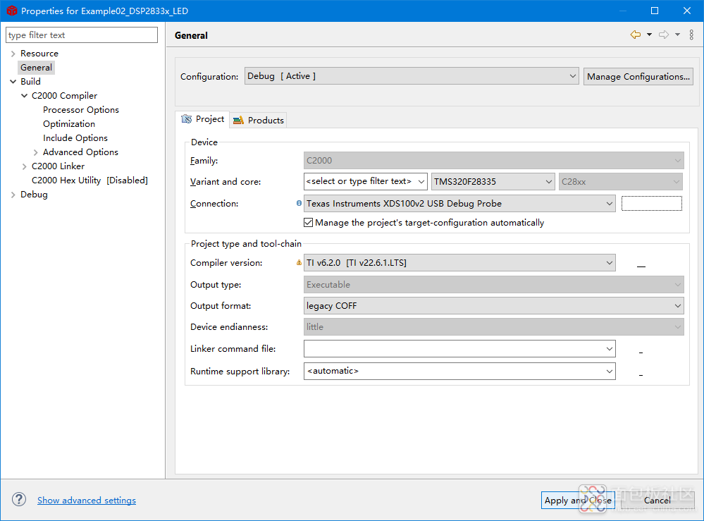This screenshot has height=521, width=704.
Task: Collapse the C2000 Compiler tree node
Action: point(25,96)
